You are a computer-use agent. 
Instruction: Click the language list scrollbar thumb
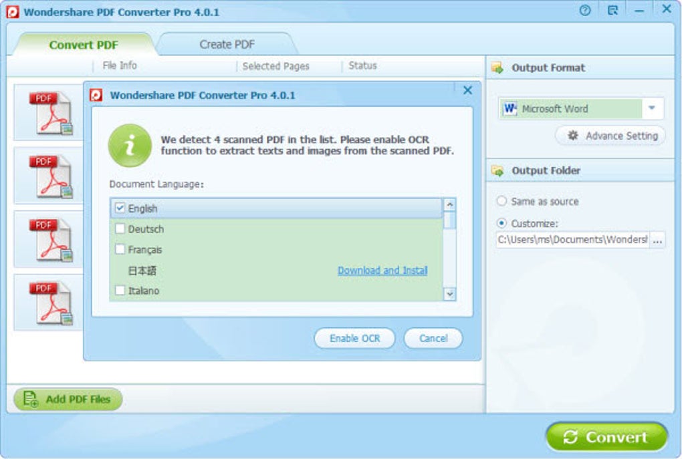point(450,220)
